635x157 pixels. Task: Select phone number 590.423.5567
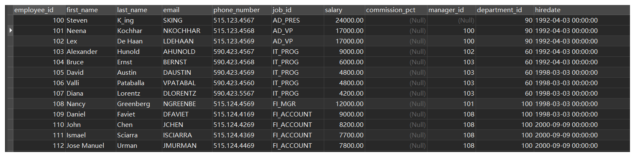pyautogui.click(x=242, y=94)
